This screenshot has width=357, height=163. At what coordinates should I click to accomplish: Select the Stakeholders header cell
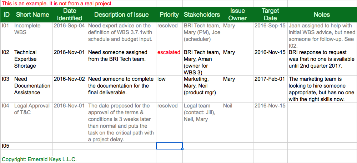(202, 15)
